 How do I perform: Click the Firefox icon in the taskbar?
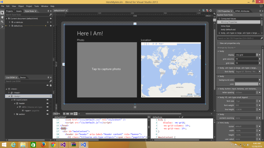pyautogui.click(x=43, y=145)
